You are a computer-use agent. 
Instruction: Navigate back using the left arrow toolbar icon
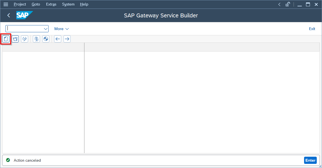pyautogui.click(x=57, y=39)
